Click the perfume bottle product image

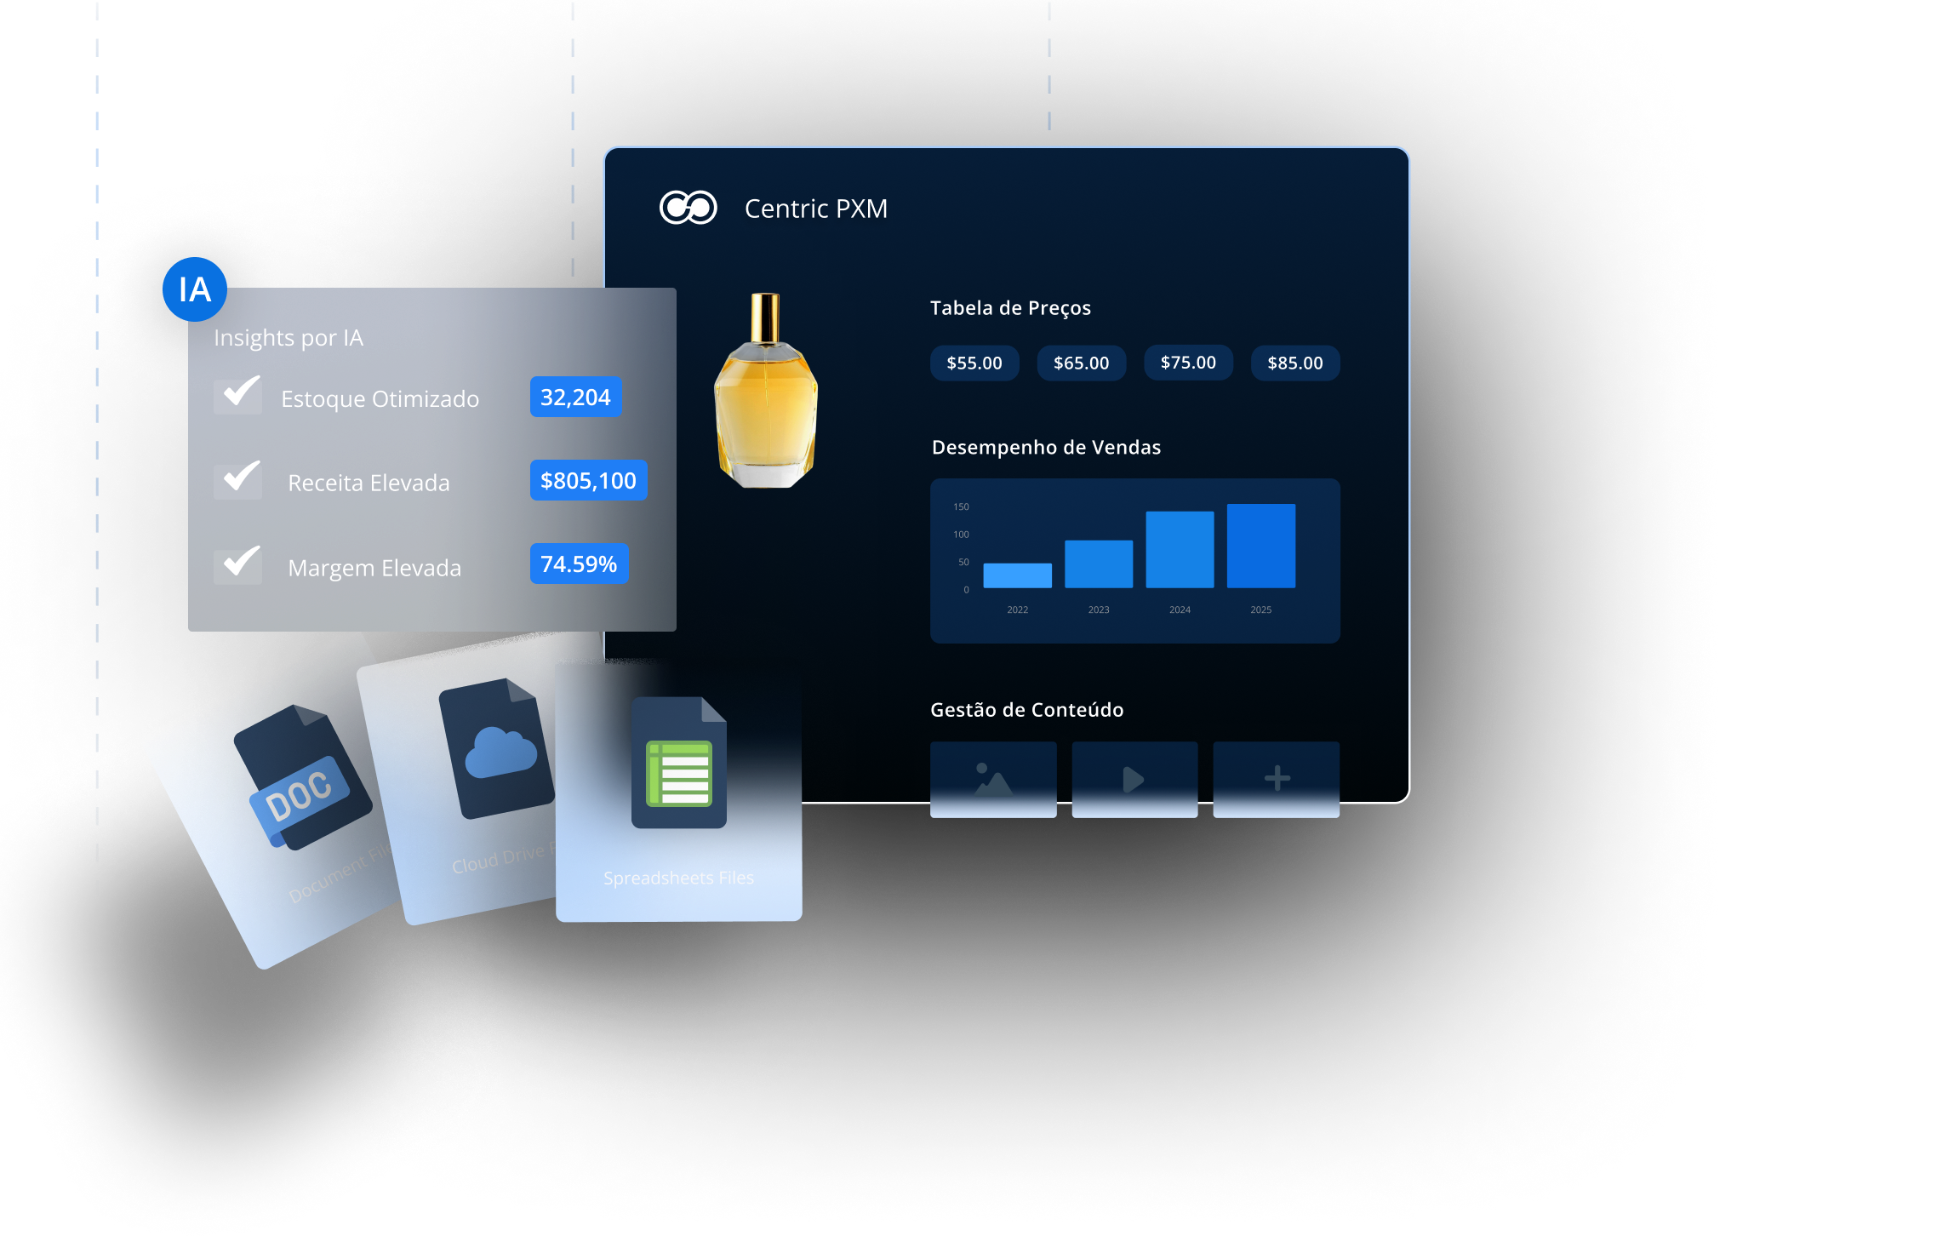[x=765, y=392]
